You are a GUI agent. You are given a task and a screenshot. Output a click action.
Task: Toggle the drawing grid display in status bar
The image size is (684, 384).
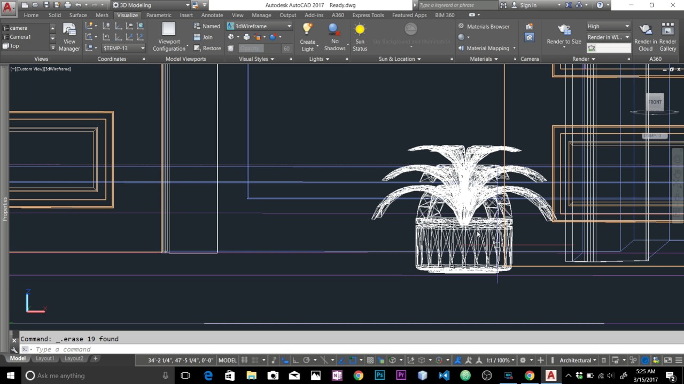coord(245,360)
